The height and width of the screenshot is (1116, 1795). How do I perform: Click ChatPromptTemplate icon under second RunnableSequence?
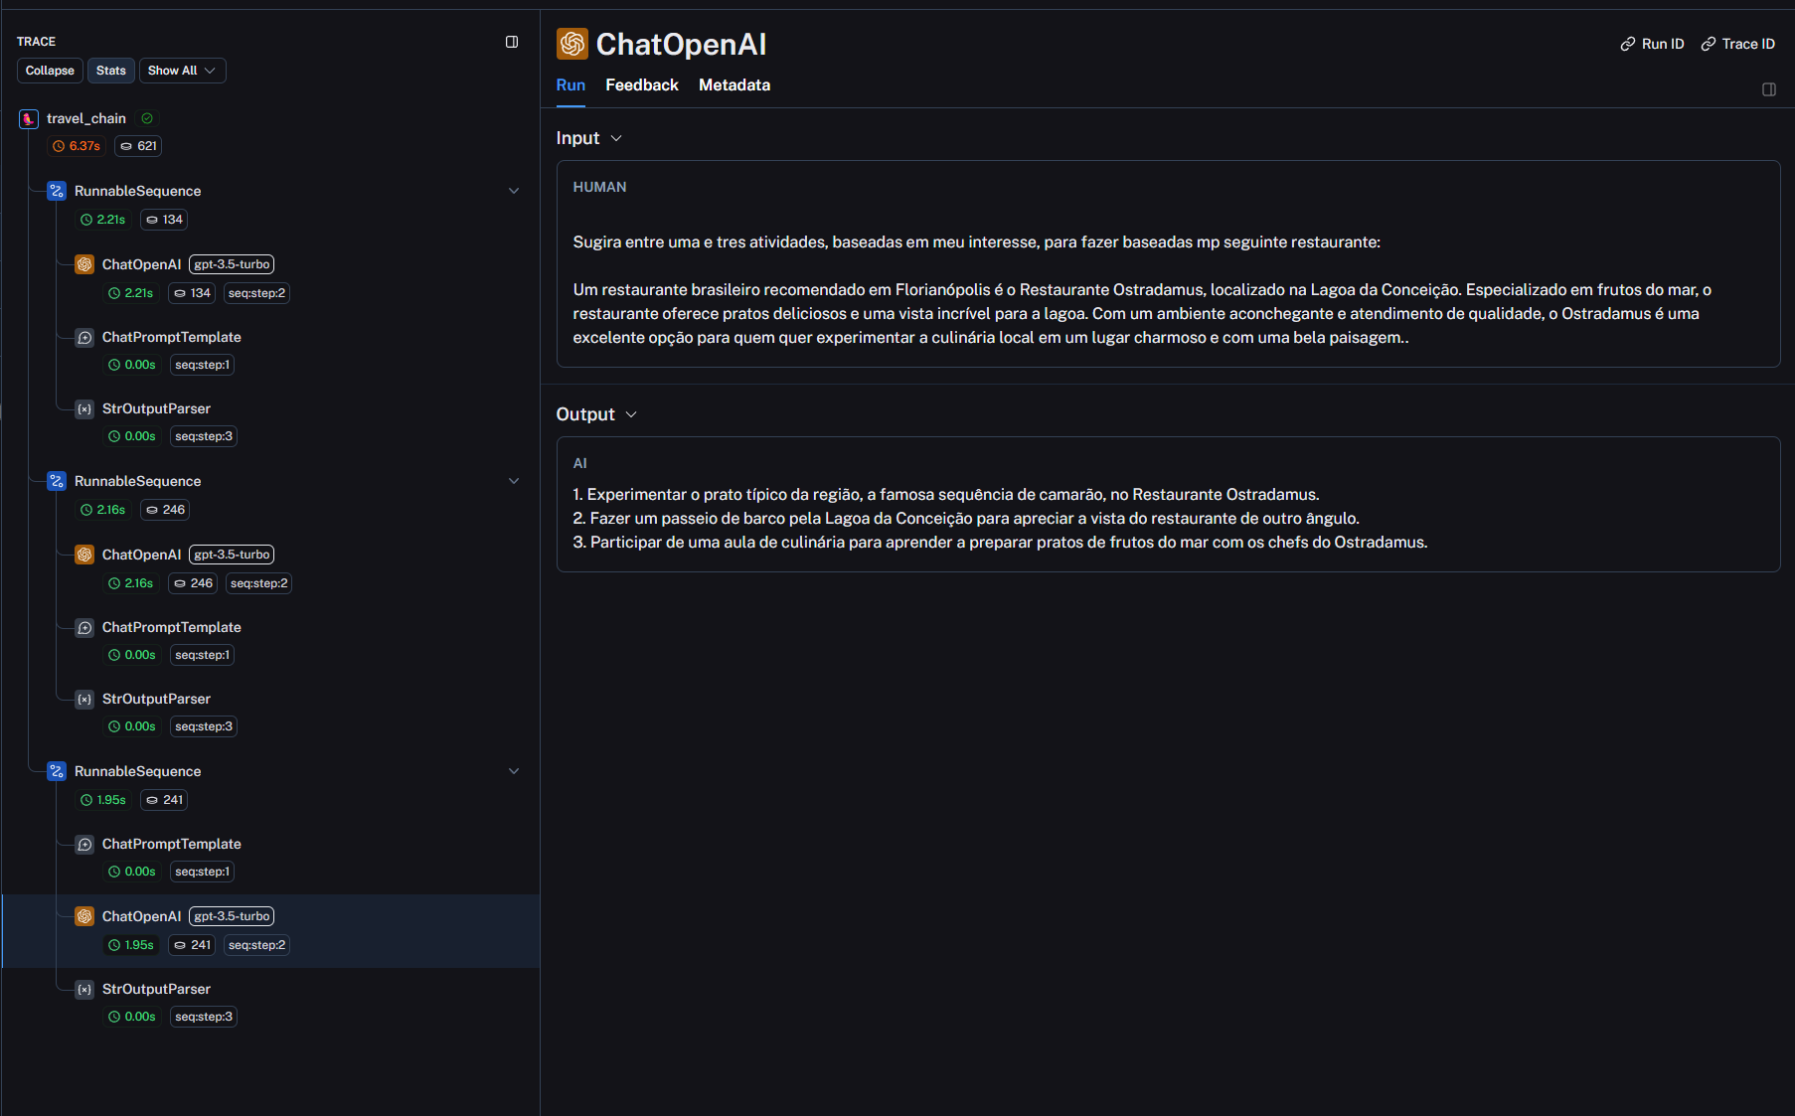[84, 627]
